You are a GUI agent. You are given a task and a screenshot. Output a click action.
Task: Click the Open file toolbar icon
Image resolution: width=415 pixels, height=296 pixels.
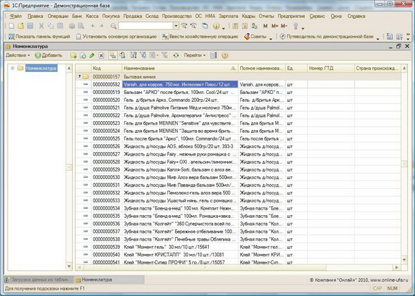pos(21,26)
